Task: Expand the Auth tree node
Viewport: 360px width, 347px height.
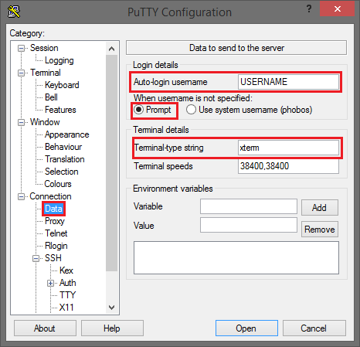Action: click(x=50, y=283)
